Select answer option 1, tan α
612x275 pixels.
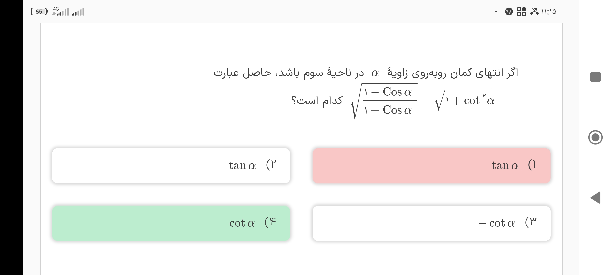pyautogui.click(x=431, y=166)
